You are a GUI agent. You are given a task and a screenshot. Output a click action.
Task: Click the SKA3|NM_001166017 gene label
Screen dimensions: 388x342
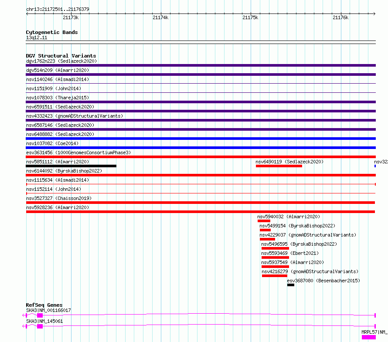(x=48, y=310)
